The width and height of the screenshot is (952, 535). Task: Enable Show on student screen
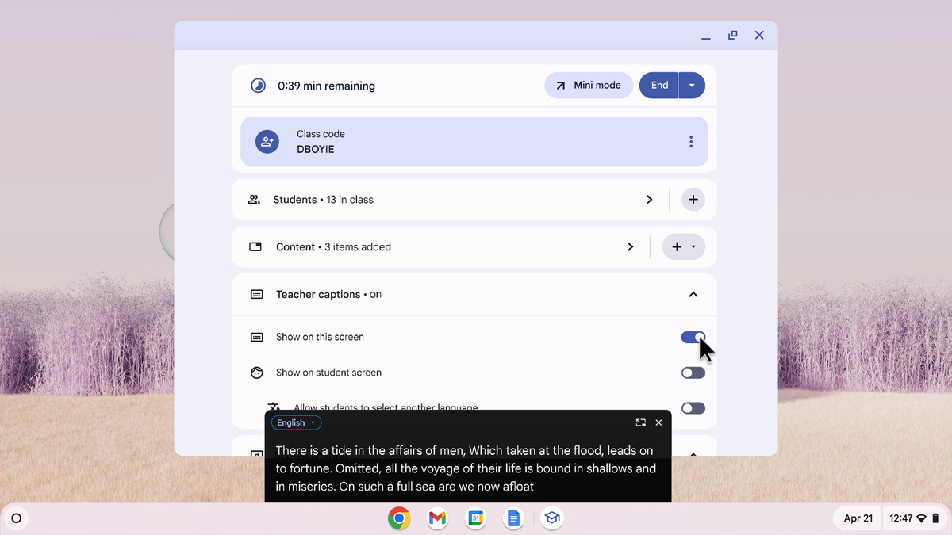click(693, 373)
